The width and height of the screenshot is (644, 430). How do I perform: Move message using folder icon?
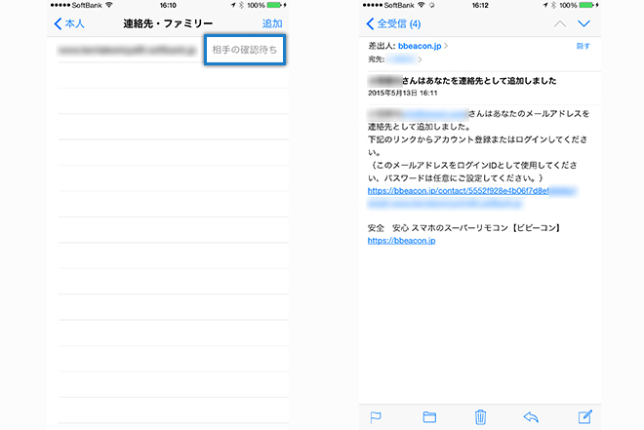[x=429, y=417]
